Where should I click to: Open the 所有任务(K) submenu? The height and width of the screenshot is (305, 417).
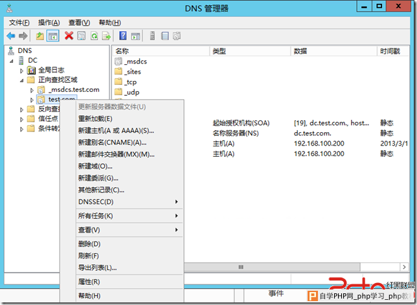[x=130, y=216]
